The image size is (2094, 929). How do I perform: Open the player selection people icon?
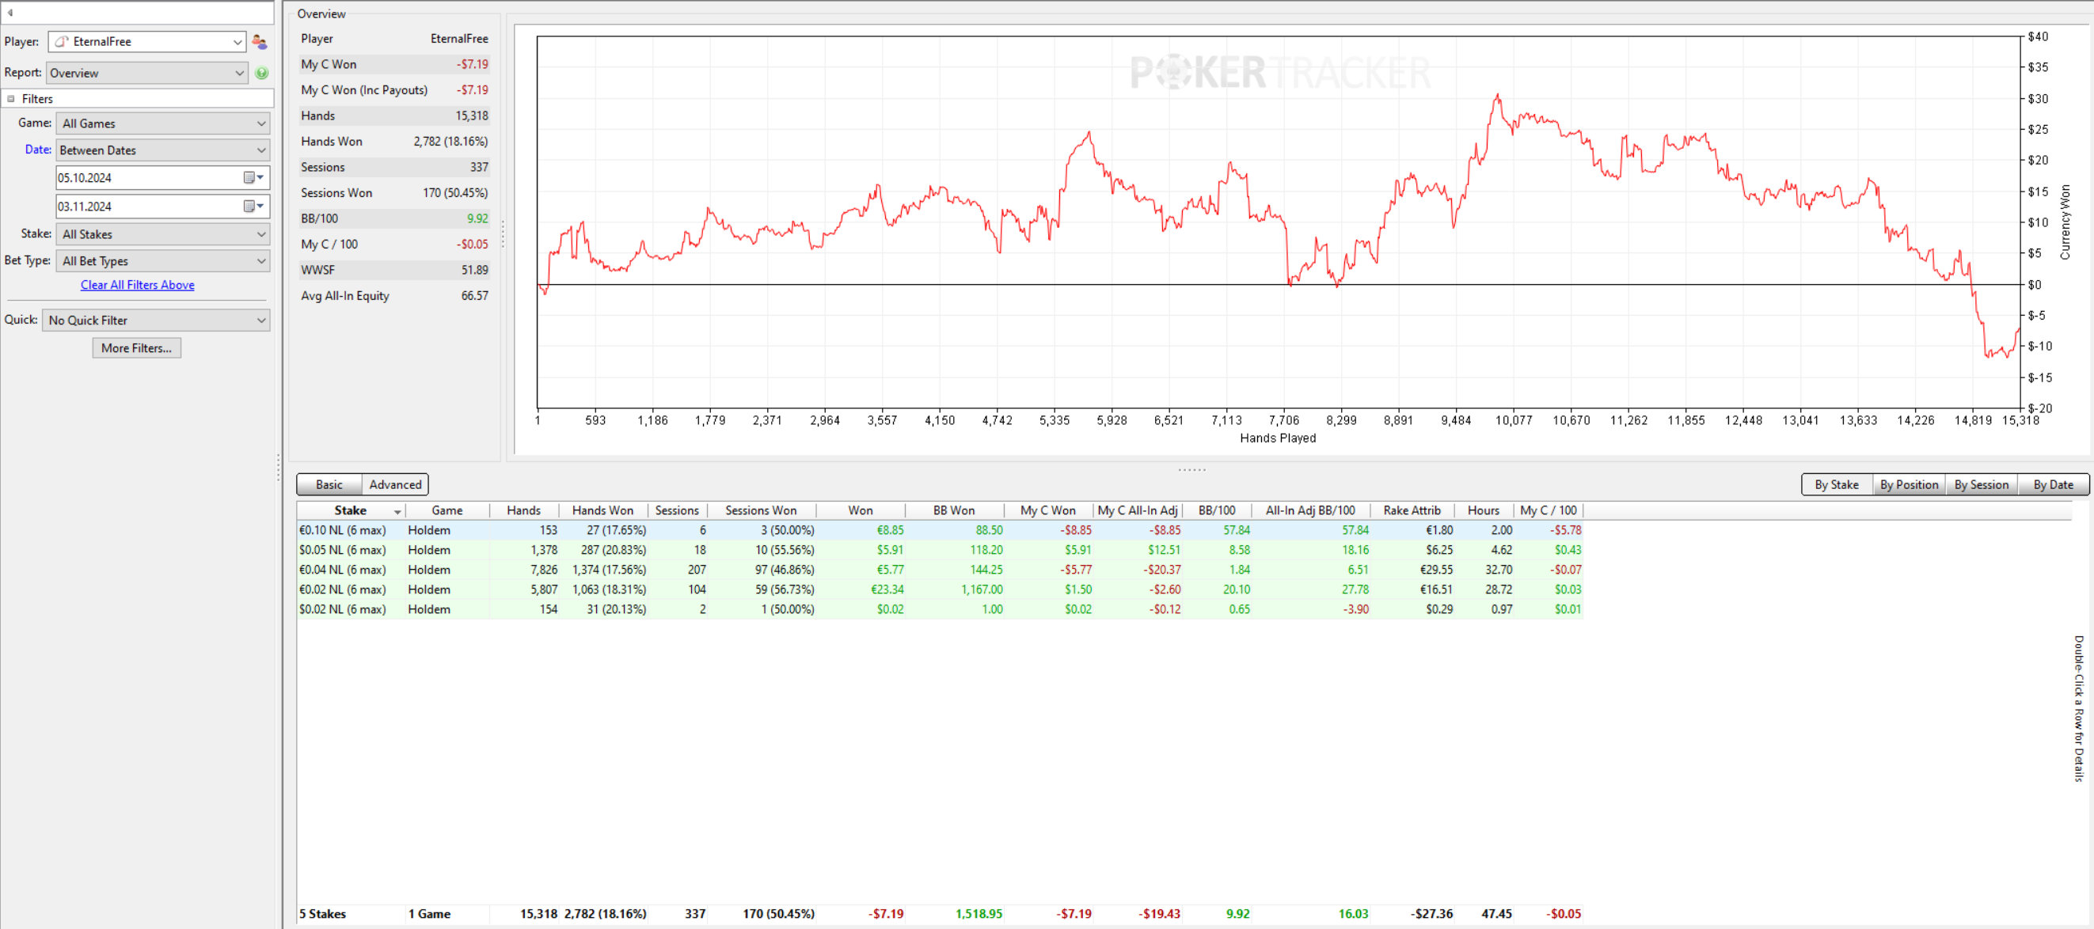(260, 41)
